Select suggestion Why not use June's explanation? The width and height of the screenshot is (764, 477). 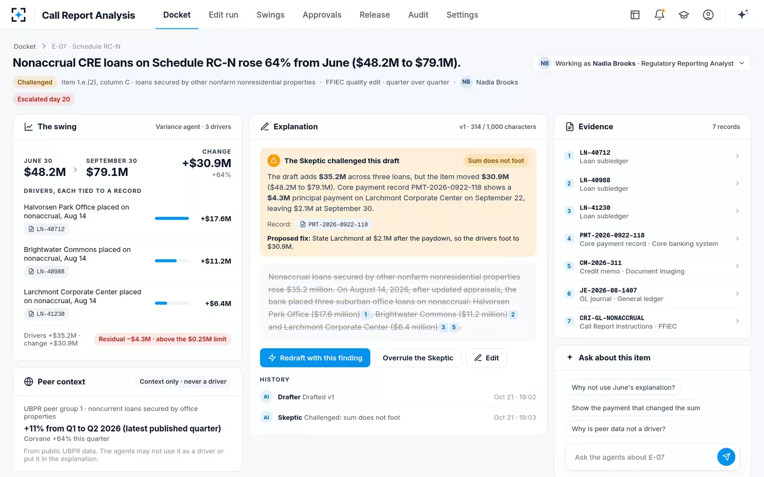[x=623, y=387]
